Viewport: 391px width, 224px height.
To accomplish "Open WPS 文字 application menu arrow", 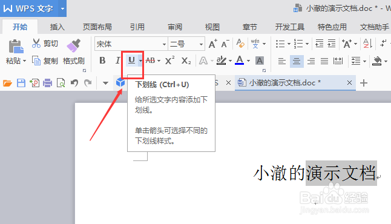I will [62, 8].
